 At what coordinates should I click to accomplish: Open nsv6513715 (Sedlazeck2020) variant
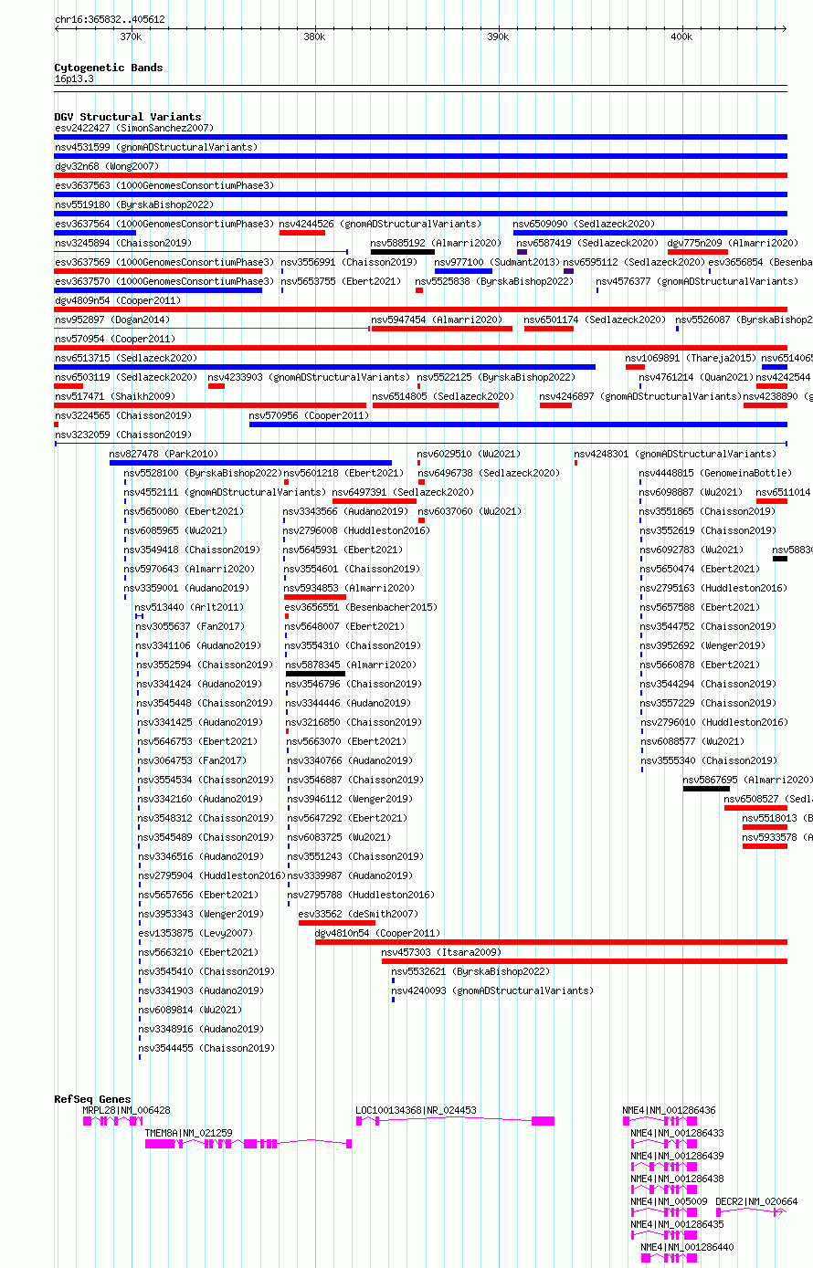tap(126, 358)
